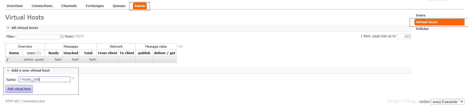Select the Admin tab
The height and width of the screenshot is (106, 468).
point(140,6)
